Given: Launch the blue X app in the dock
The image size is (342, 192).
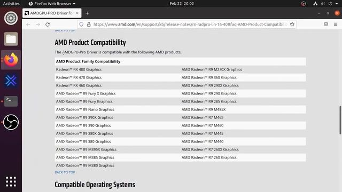Looking at the screenshot, I should pos(11,81).
